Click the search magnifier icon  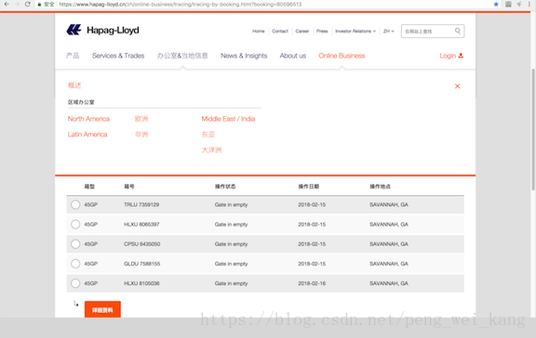(458, 31)
